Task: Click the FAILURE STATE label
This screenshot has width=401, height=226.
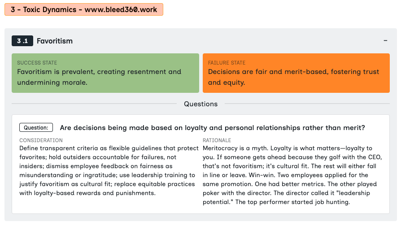Action: point(227,63)
